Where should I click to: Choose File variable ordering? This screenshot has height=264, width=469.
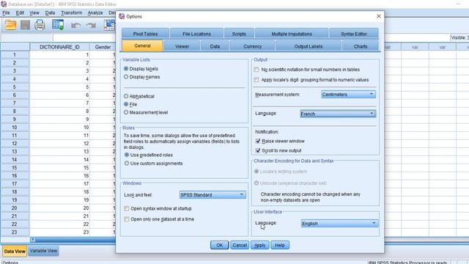[126, 104]
